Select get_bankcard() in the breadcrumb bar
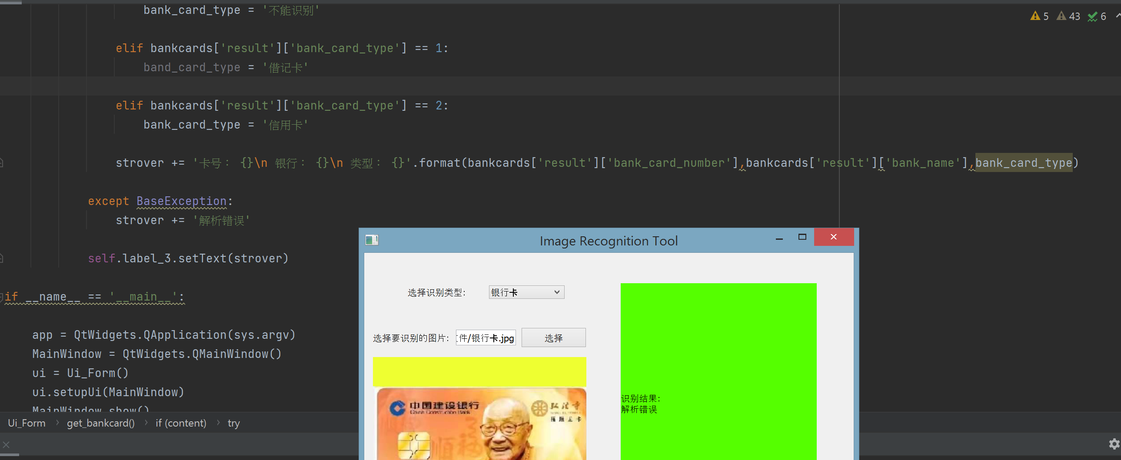 pos(100,423)
